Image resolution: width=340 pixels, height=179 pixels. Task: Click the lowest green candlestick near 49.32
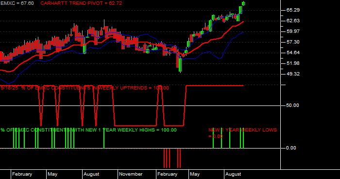pos(180,65)
